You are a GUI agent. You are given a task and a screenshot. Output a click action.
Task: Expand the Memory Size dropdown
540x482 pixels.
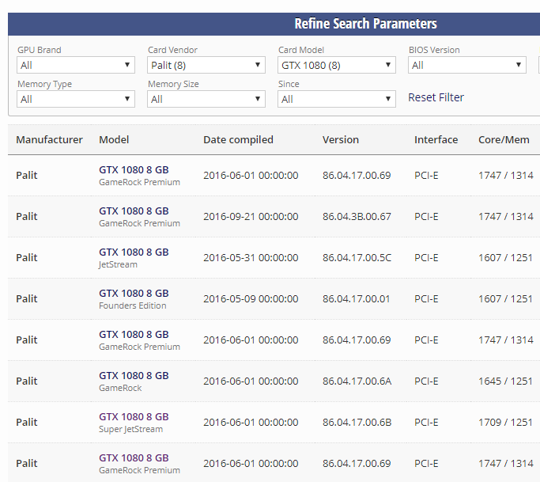point(206,99)
